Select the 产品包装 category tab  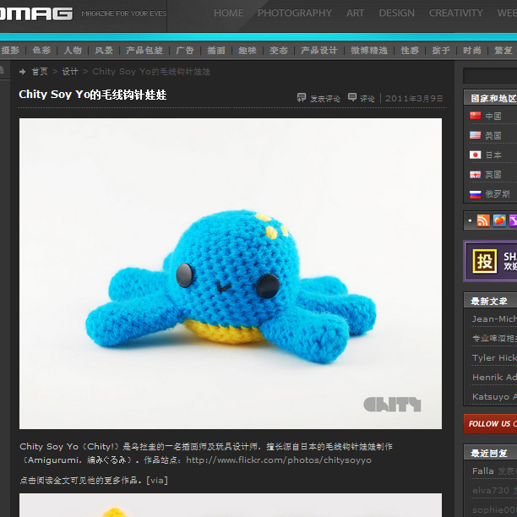click(x=144, y=50)
